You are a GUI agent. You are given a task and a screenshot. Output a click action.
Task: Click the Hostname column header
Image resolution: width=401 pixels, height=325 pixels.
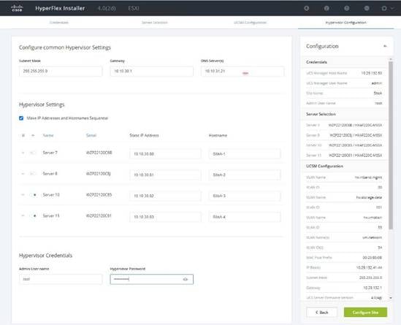218,135
